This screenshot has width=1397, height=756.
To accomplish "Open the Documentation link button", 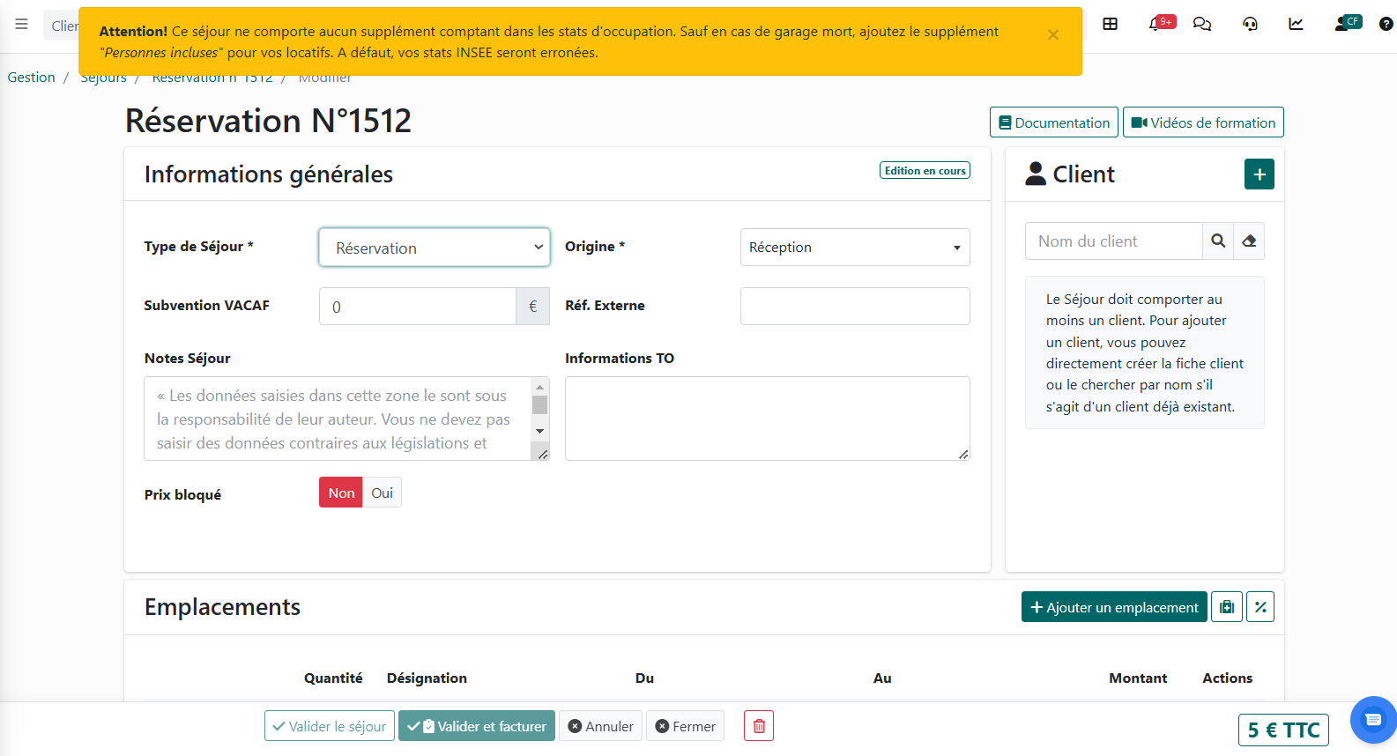I will click(x=1053, y=122).
